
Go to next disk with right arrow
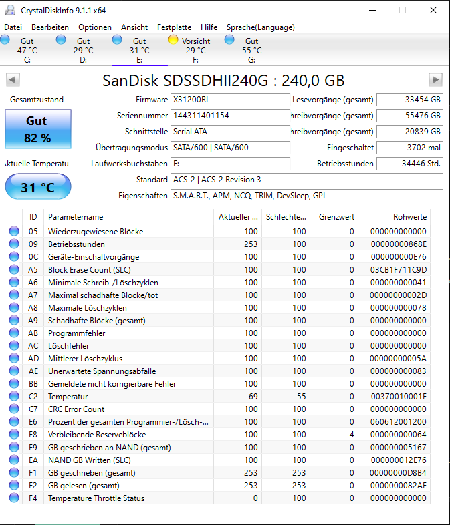click(435, 79)
